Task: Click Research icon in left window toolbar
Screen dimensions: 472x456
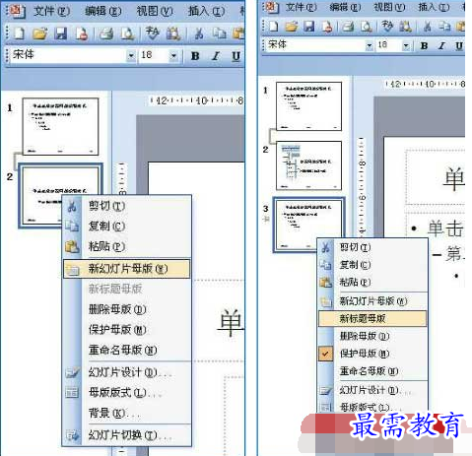Action: (172, 33)
